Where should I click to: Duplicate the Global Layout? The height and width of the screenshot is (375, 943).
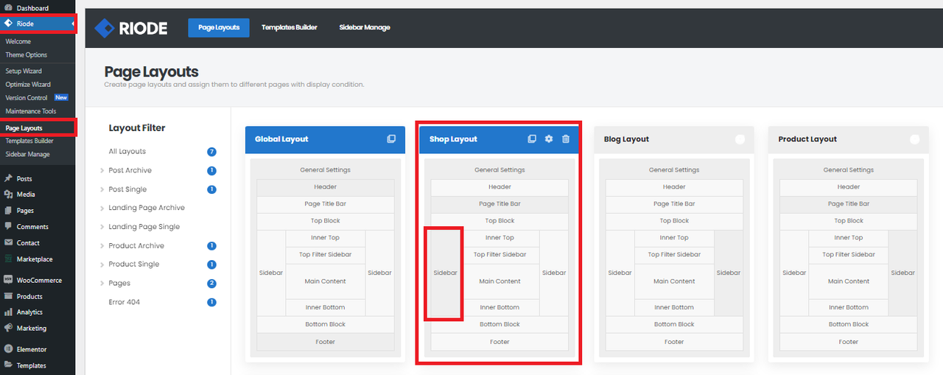pos(391,139)
